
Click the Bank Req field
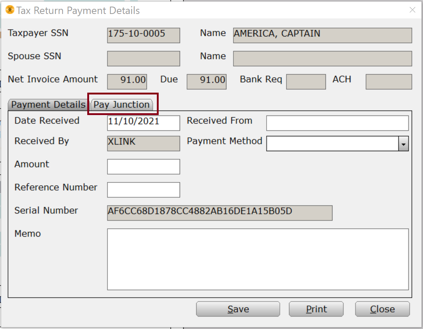[306, 82]
